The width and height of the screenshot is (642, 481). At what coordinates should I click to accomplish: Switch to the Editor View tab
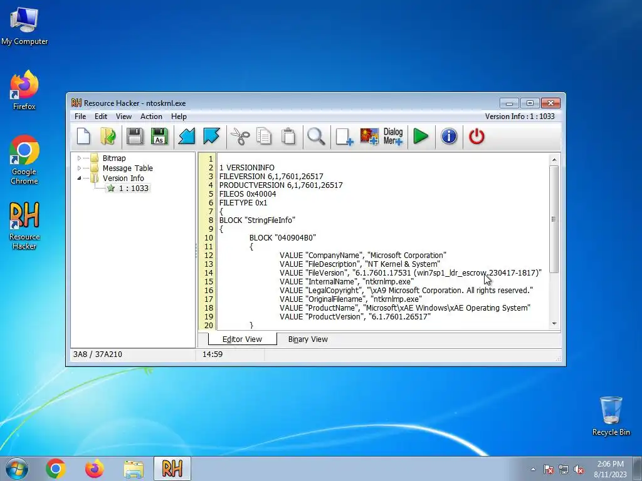[x=242, y=339]
